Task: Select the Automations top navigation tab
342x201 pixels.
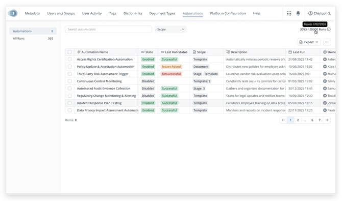Action: pos(192,13)
